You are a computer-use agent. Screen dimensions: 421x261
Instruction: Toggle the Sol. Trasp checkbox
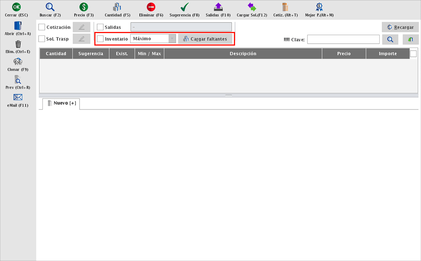(x=42, y=39)
